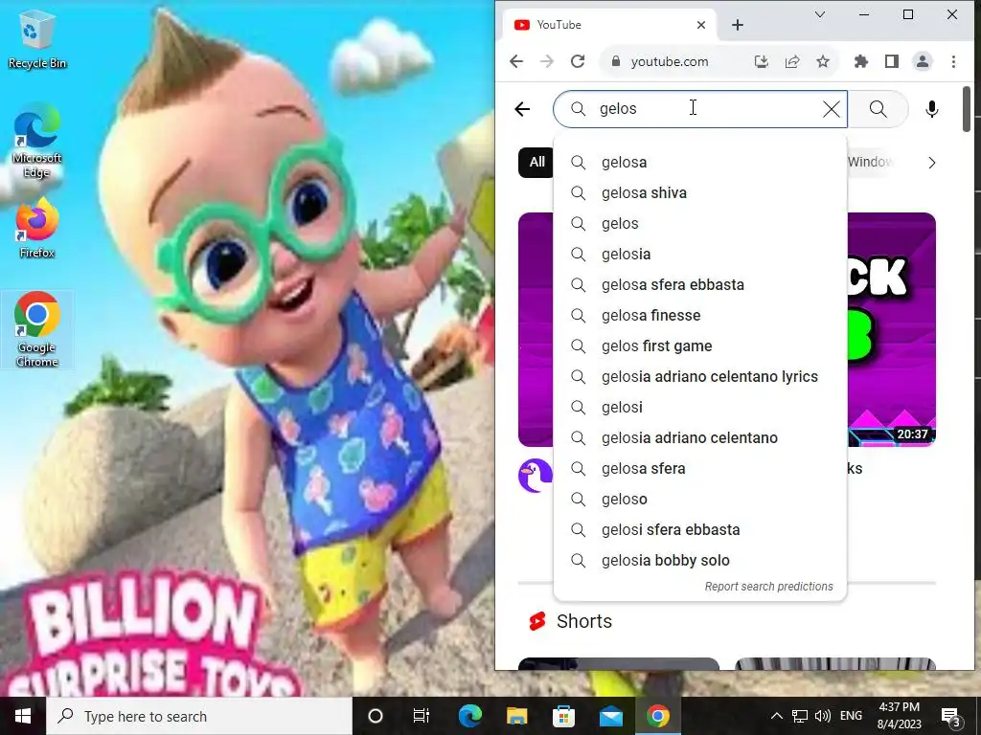Choose the 'gelosa finesse' suggestion
Viewport: 981px width, 735px height.
point(700,316)
